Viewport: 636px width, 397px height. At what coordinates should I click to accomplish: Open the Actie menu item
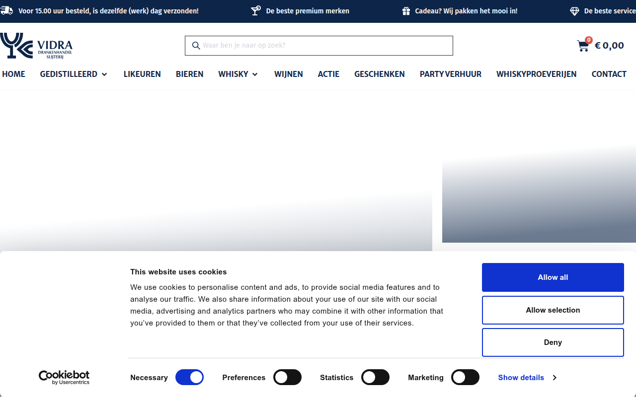(329, 74)
